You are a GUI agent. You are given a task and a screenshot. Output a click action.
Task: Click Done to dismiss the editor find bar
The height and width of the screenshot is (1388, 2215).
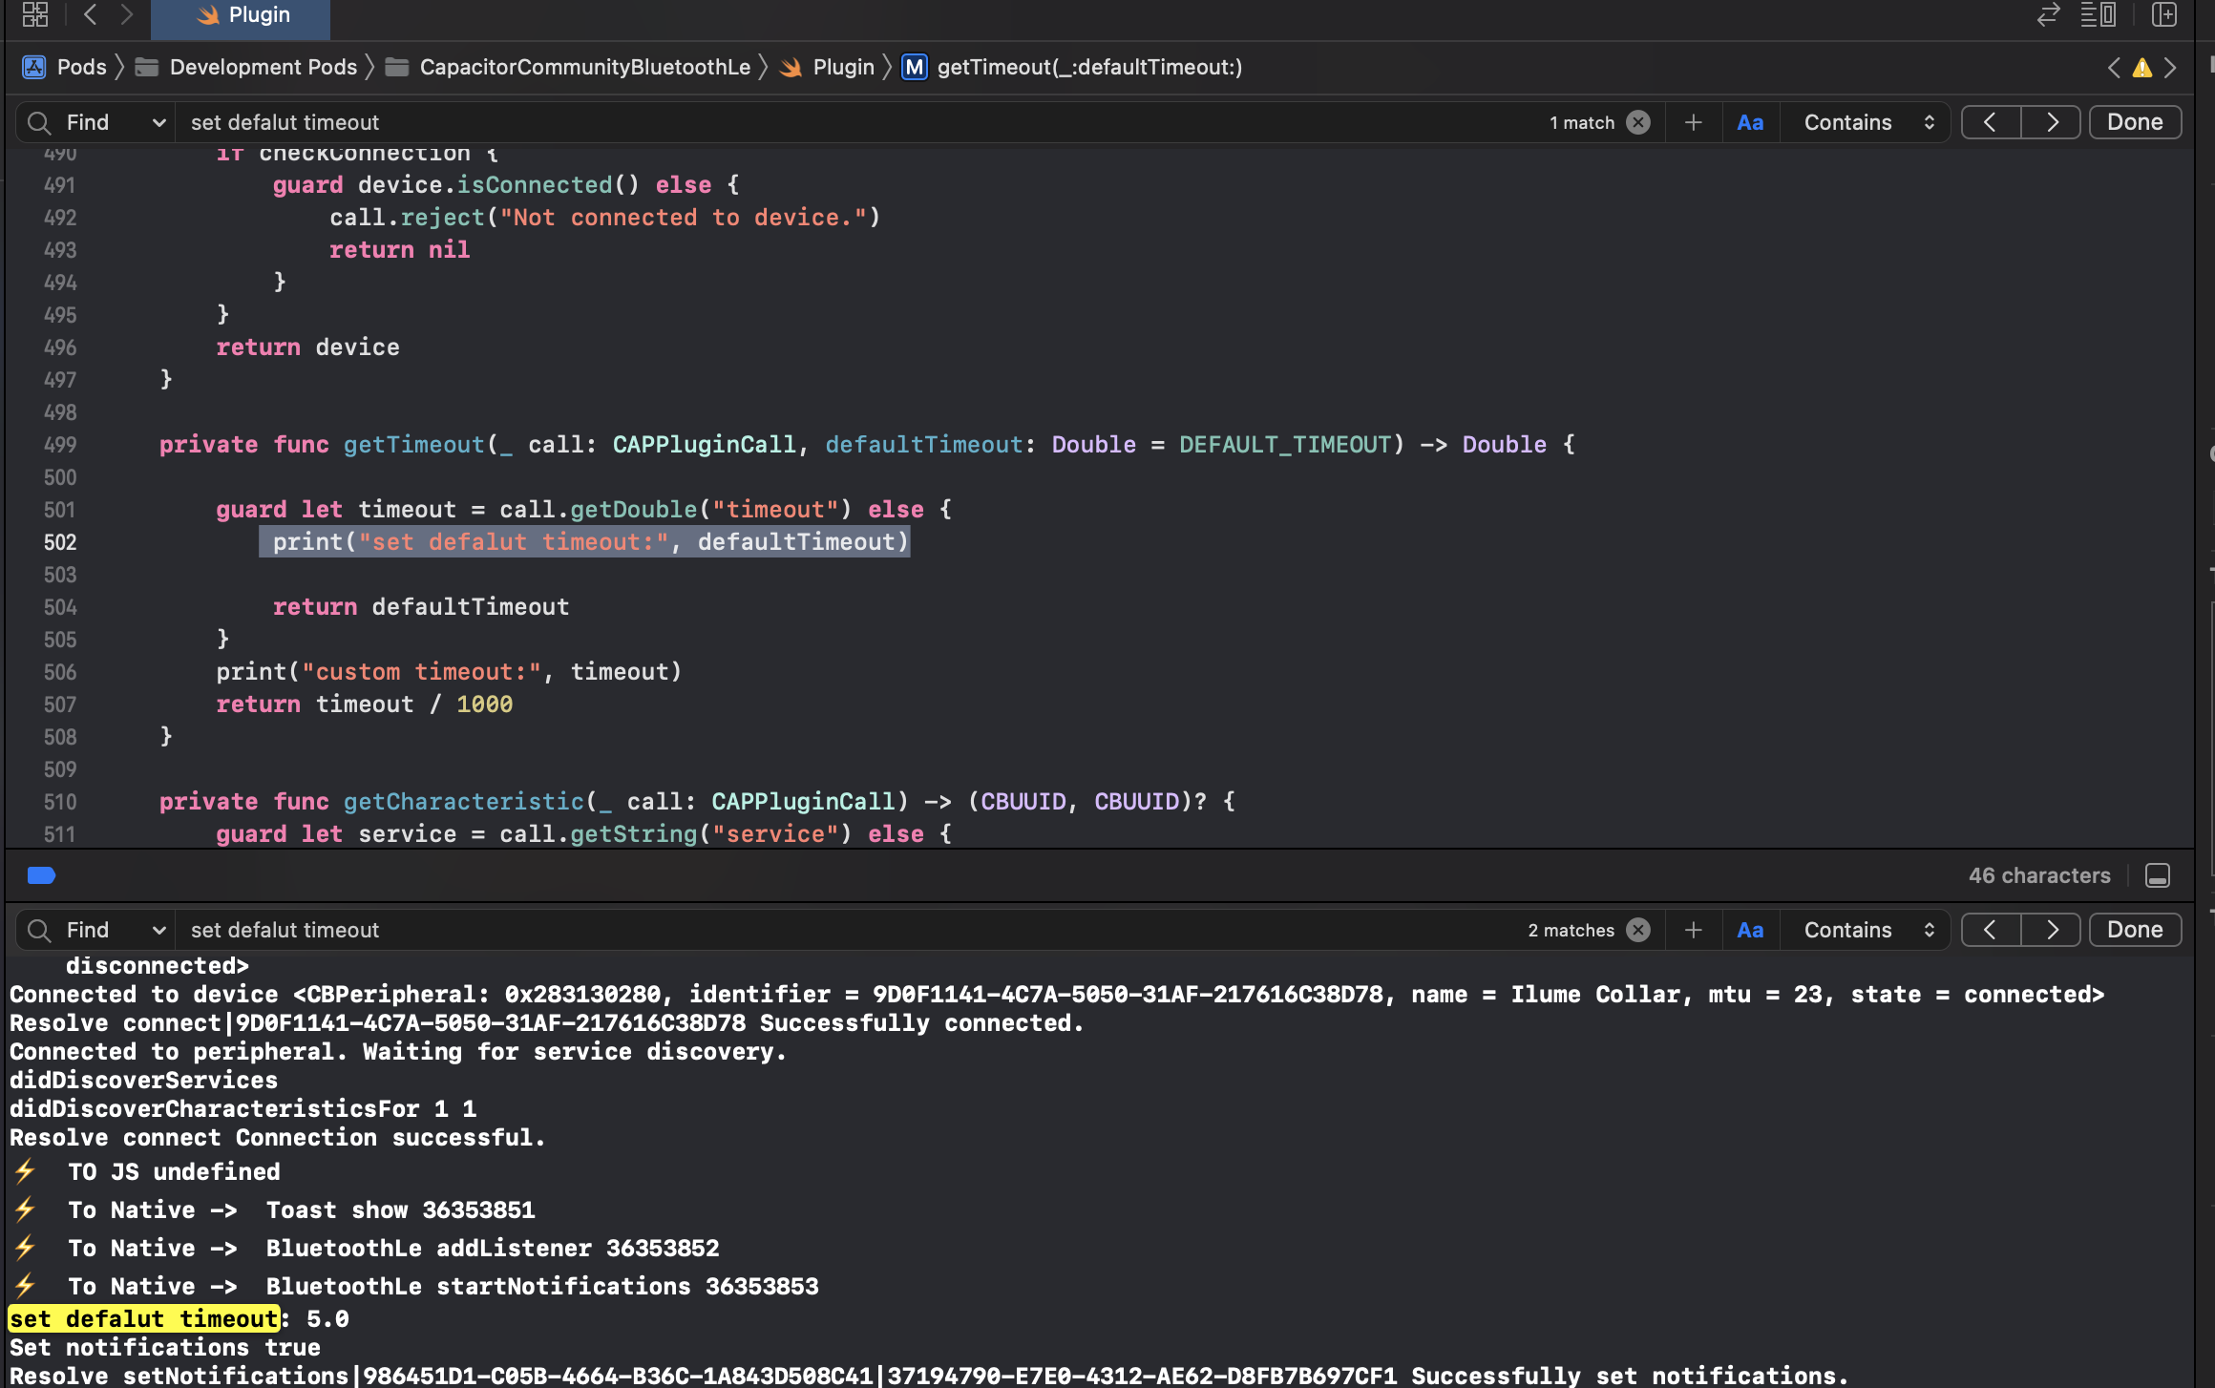pos(2135,121)
